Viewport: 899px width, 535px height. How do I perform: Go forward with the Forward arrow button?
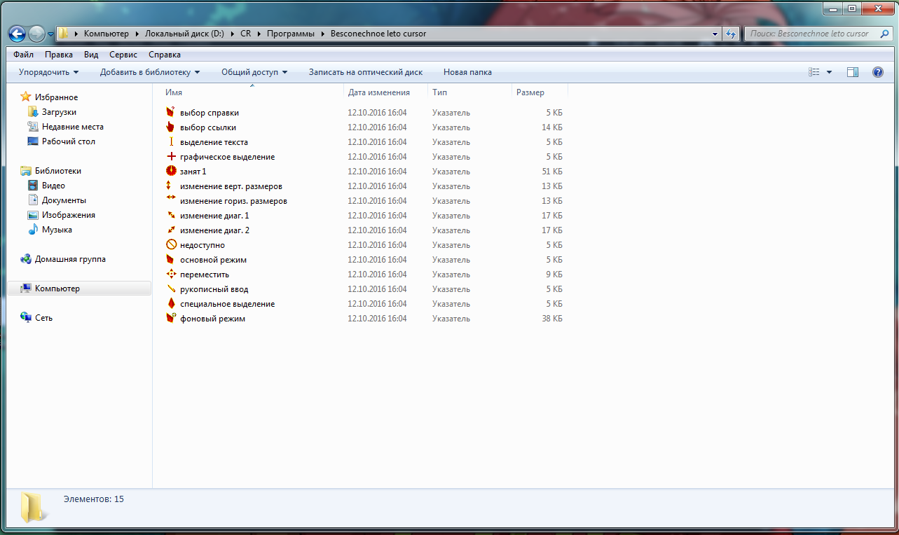coord(36,34)
